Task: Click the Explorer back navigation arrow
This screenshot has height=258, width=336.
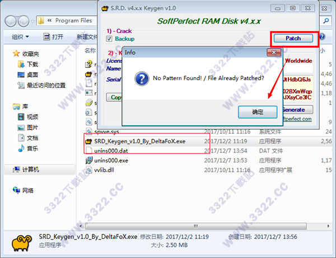Action: (11, 21)
